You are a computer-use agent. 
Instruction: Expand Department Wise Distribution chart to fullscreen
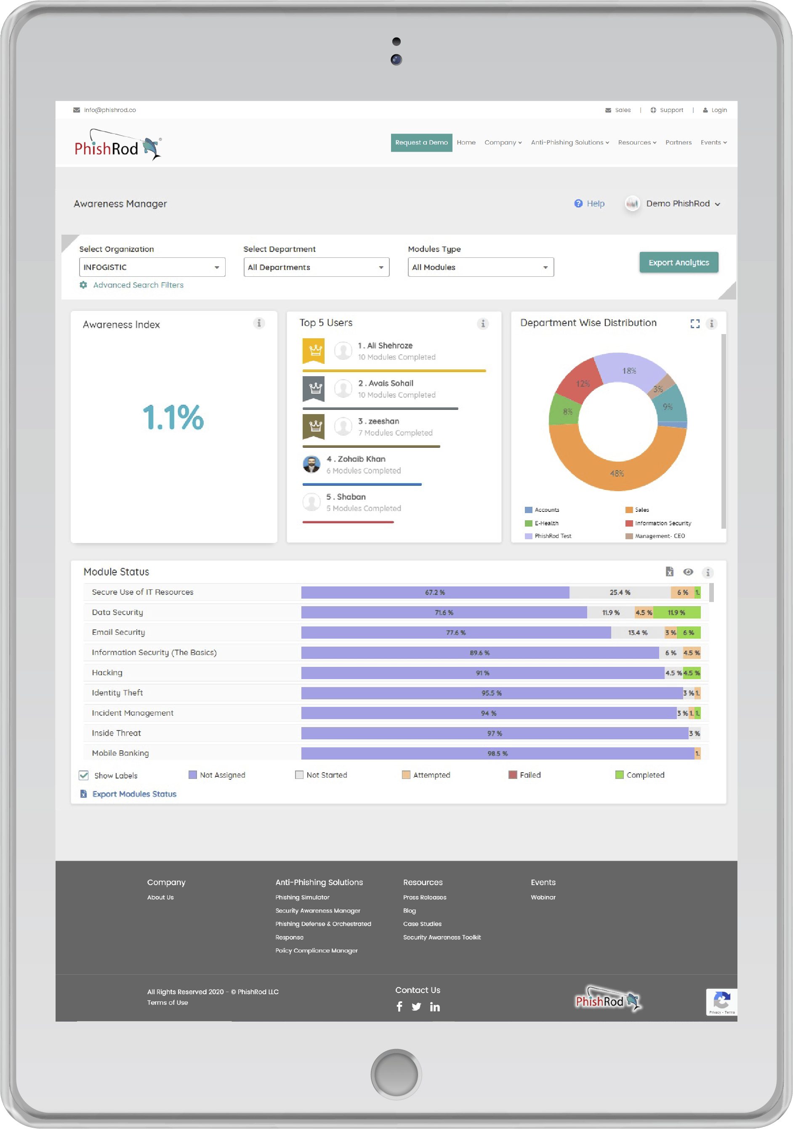point(695,324)
